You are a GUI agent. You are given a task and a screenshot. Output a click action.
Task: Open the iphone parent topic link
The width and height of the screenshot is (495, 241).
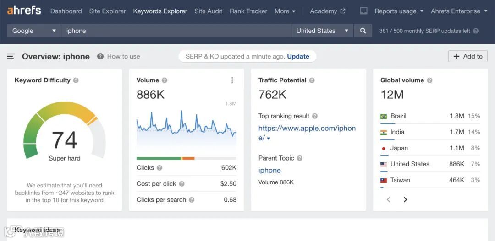(269, 171)
